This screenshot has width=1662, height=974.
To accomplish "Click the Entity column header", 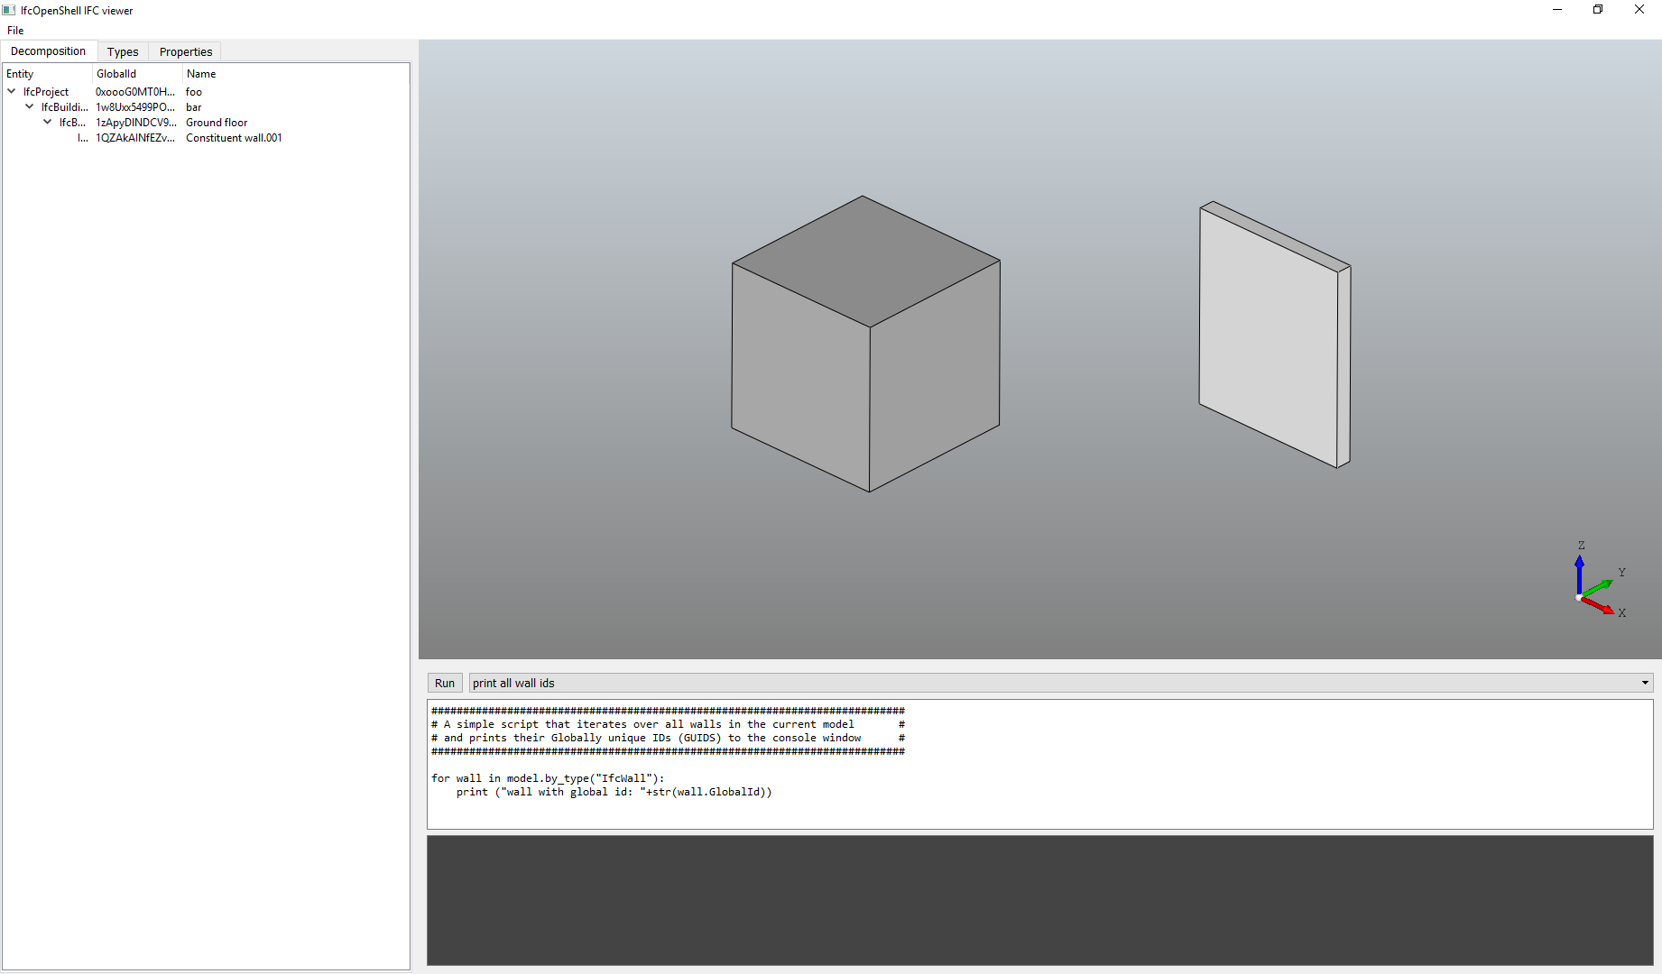I will (20, 73).
